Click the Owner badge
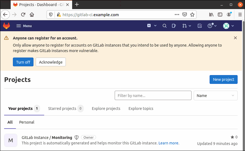The image size is (245, 151). coord(88,137)
